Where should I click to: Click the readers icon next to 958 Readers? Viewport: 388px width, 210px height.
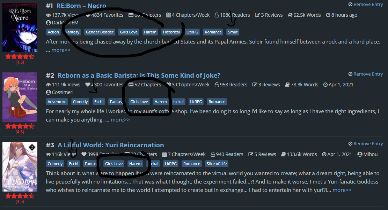tap(217, 85)
